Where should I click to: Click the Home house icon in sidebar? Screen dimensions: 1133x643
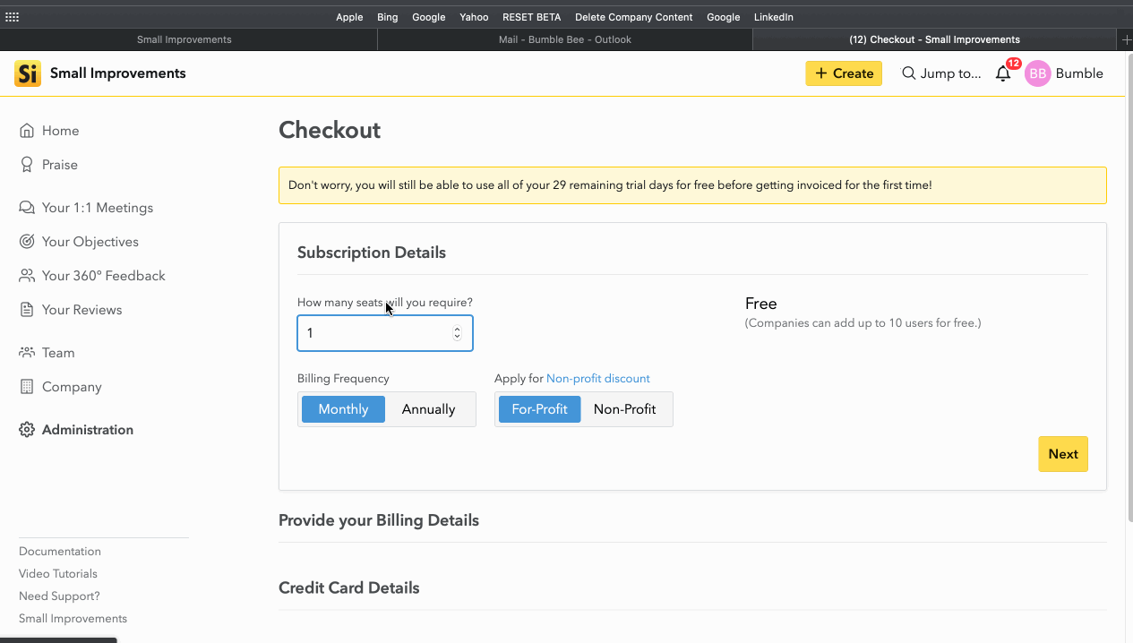[27, 131]
